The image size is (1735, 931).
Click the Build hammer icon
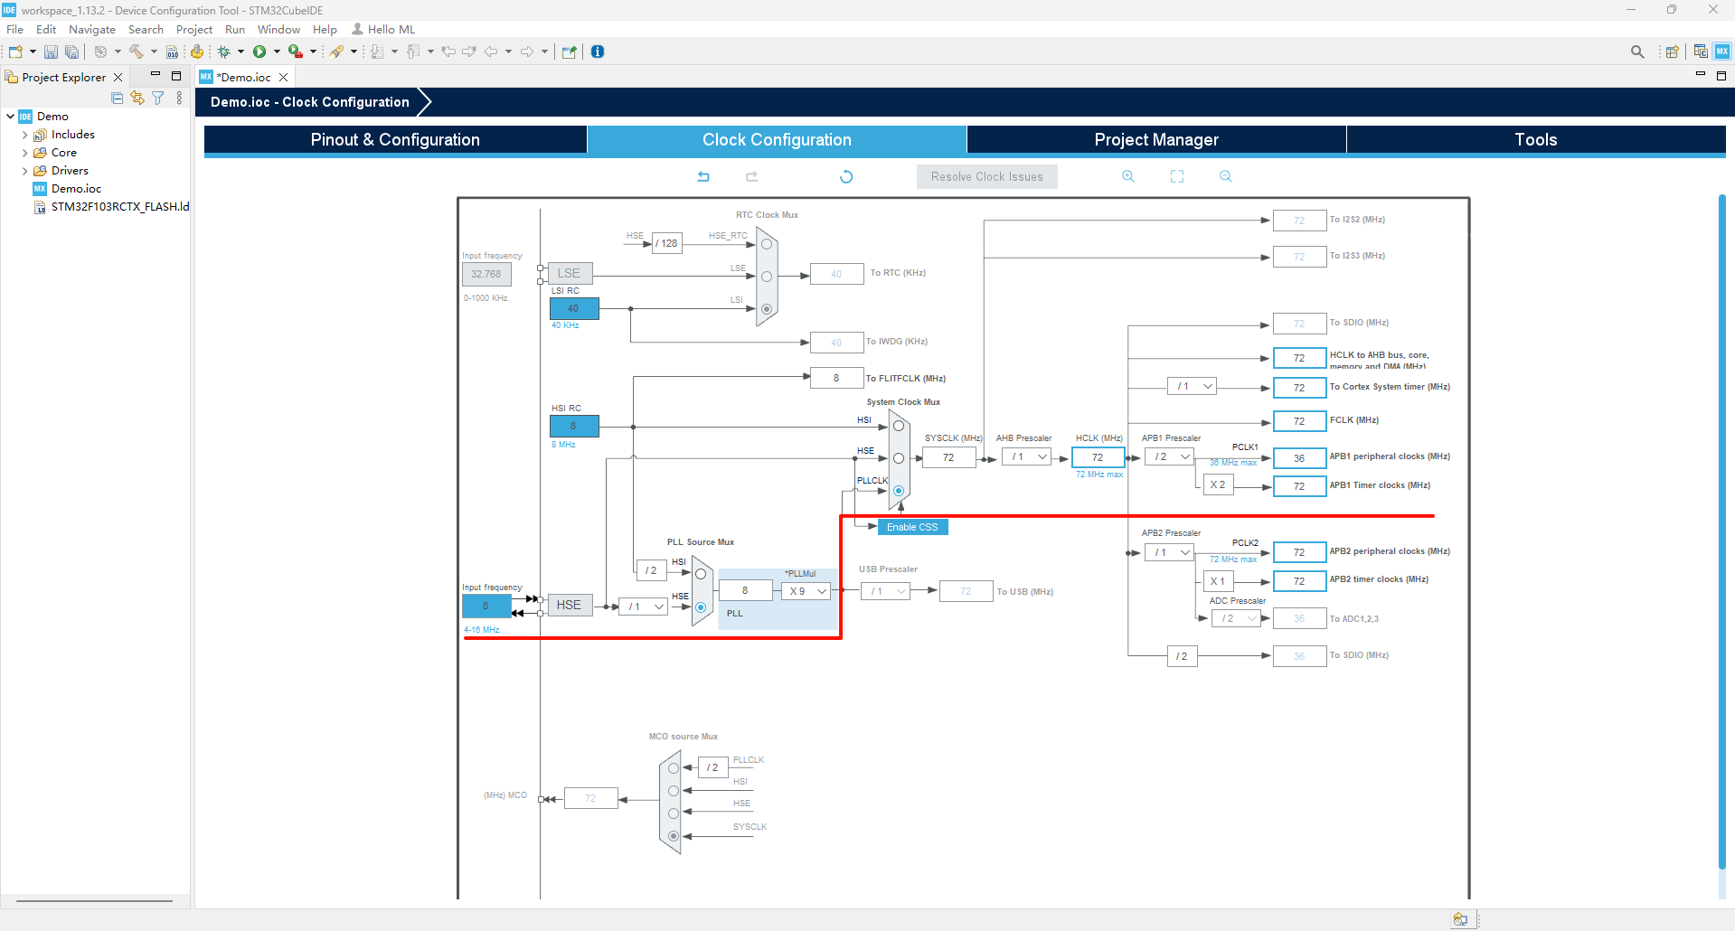tap(137, 52)
